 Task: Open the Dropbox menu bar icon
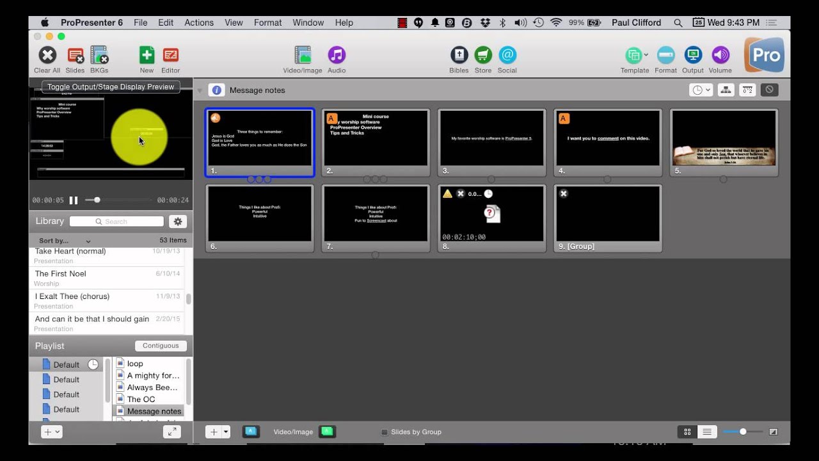(485, 22)
